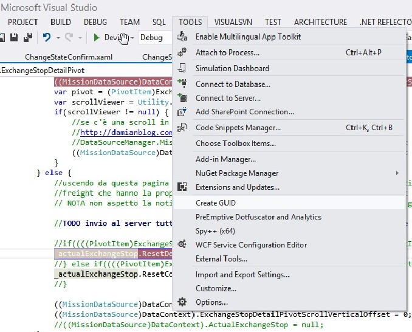
Task: Click the Undo arrow icon
Action: coord(47,38)
